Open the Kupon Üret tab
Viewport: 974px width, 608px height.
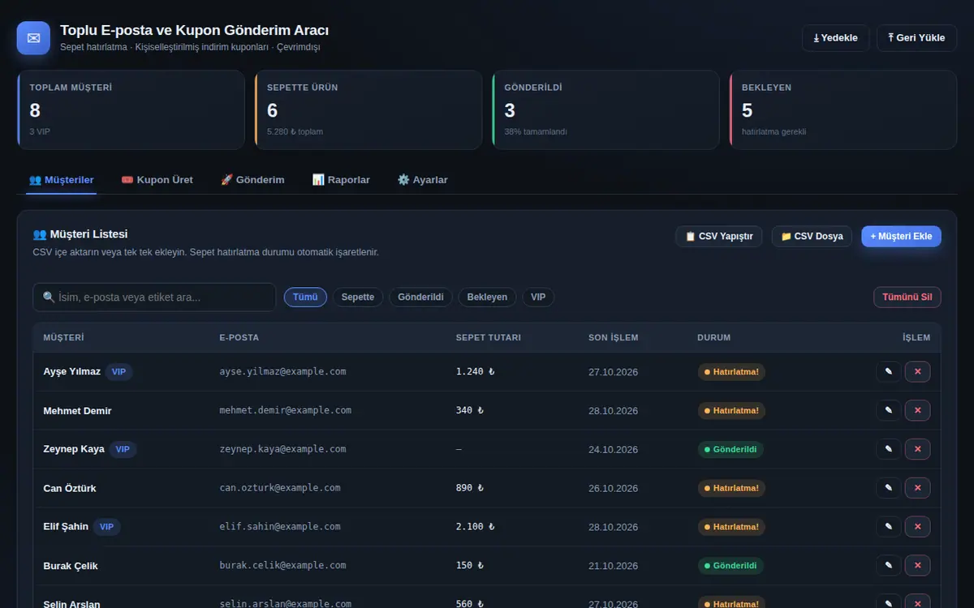coord(157,180)
